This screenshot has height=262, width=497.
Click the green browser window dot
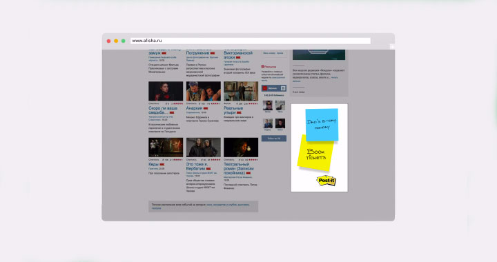(124, 41)
